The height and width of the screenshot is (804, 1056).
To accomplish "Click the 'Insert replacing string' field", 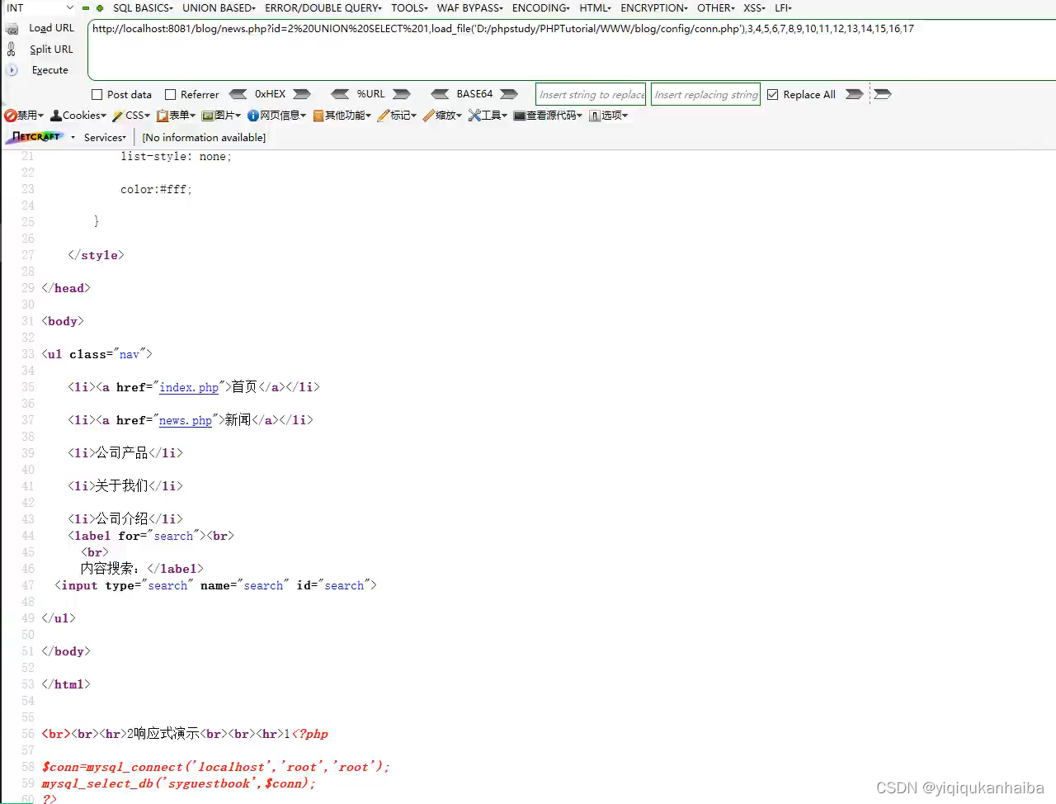I will point(705,94).
